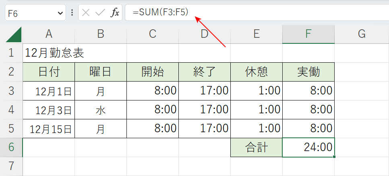Select row 6 header
Image resolution: width=389 pixels, height=176 pixels.
click(11, 147)
